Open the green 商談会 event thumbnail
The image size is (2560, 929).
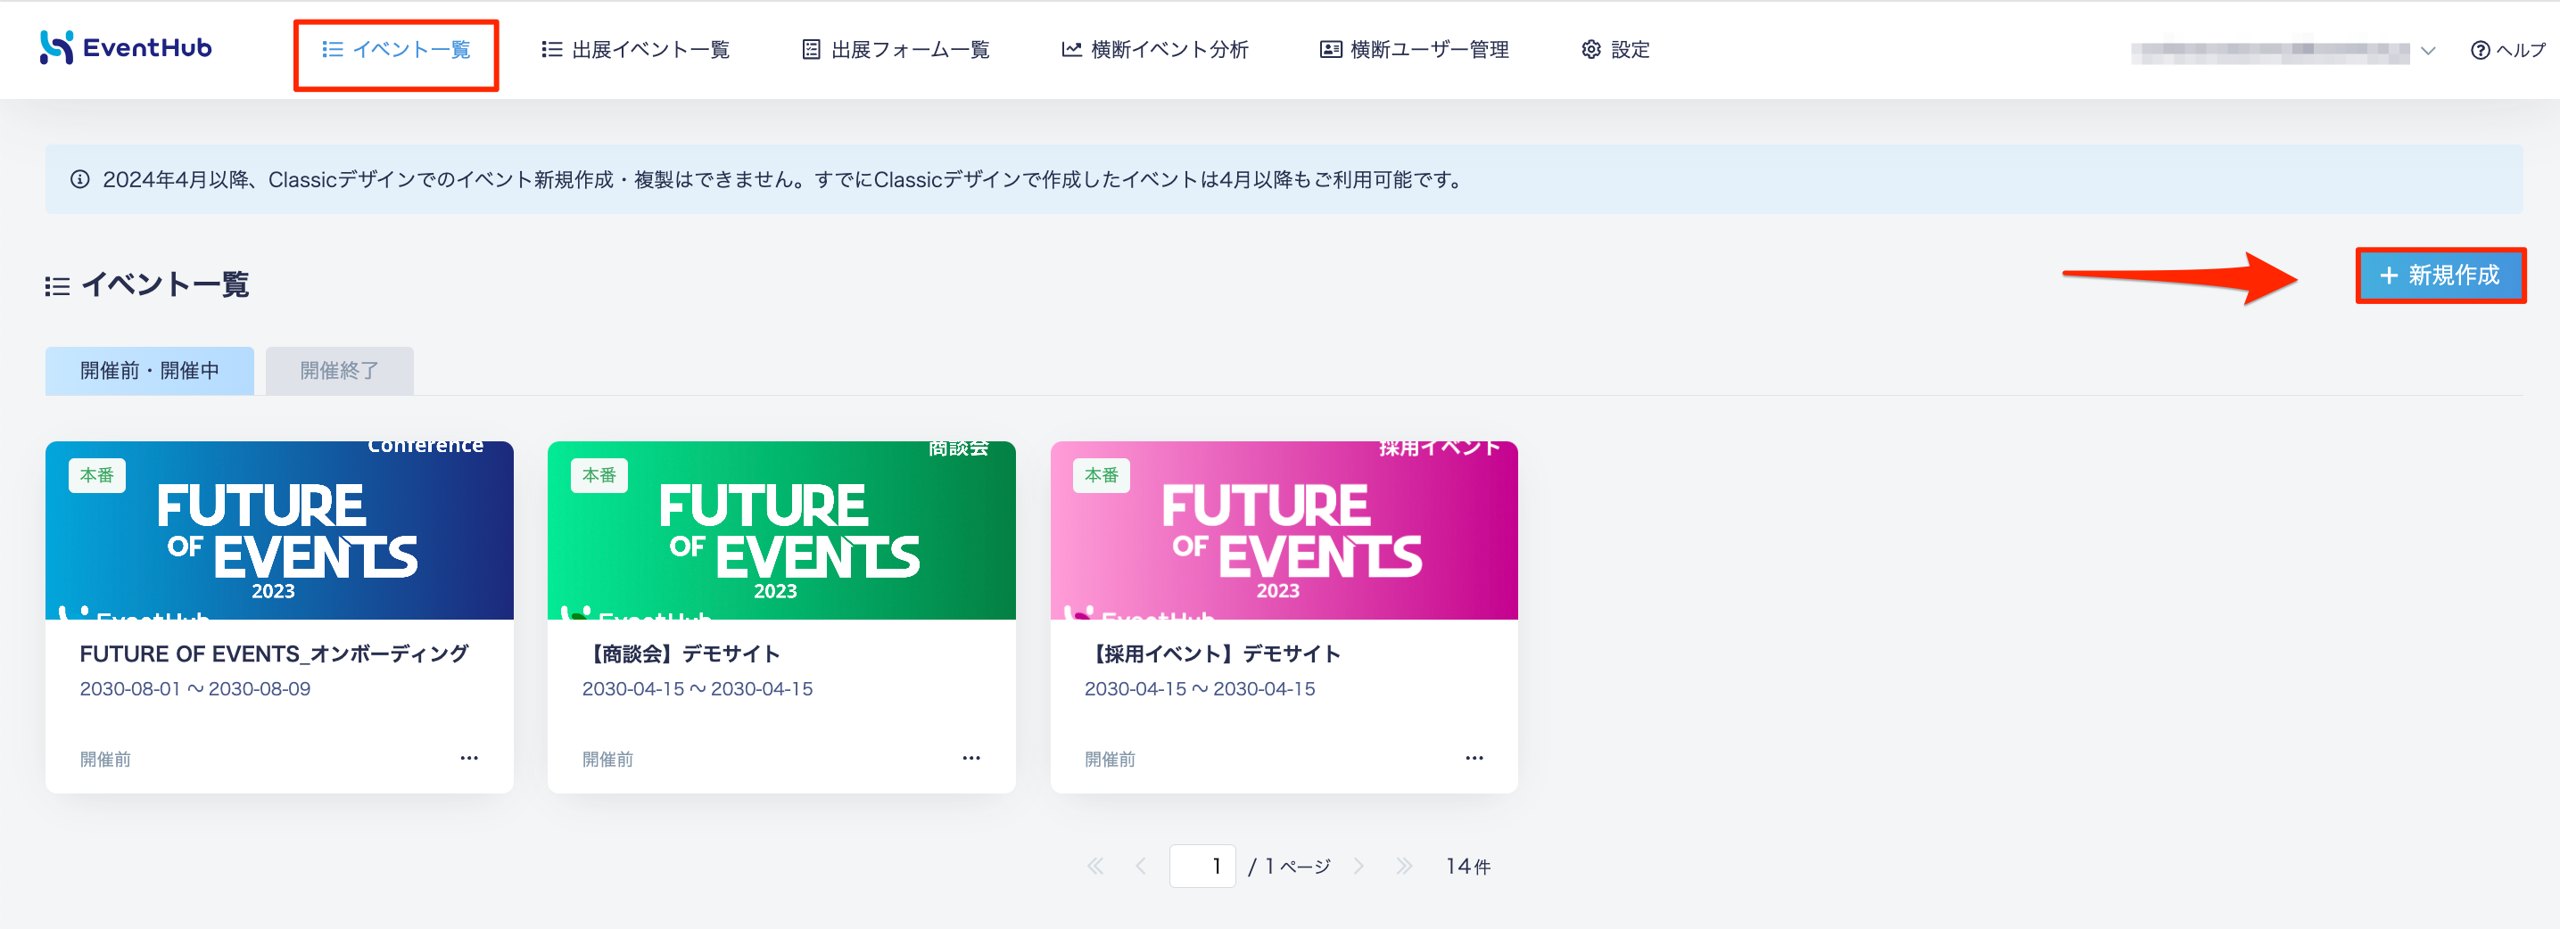pyautogui.click(x=781, y=530)
